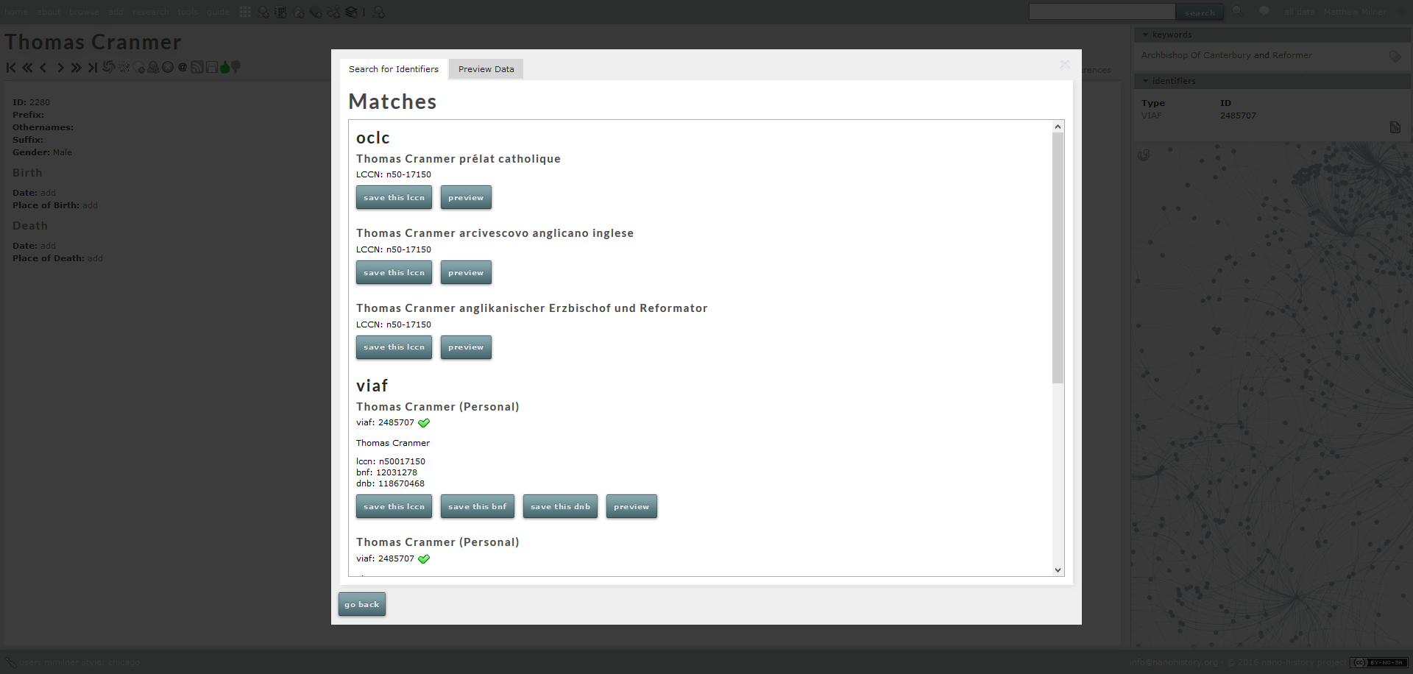Save this lccn under viaf section
The width and height of the screenshot is (1413, 674).
[x=394, y=506]
